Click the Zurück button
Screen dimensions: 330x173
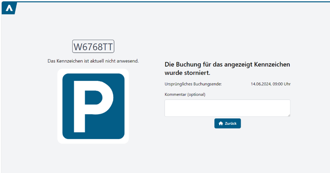(227, 123)
